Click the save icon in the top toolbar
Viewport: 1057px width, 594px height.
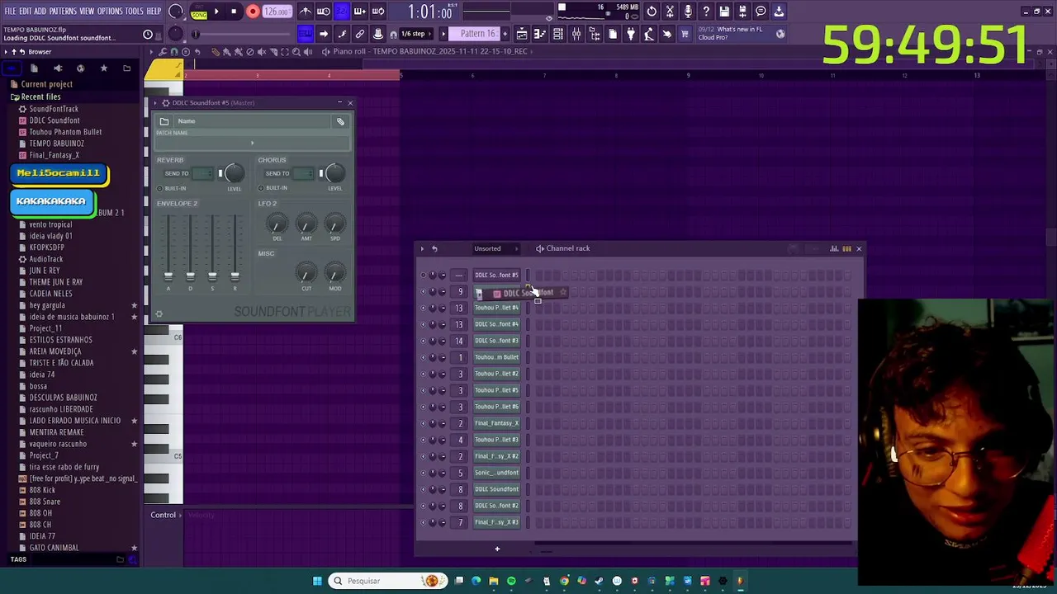724,12
